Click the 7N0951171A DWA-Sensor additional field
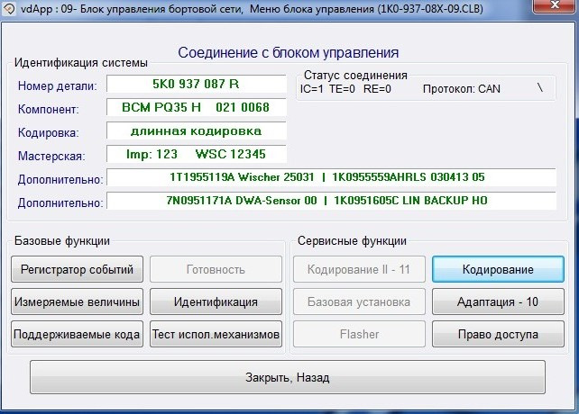579x414 pixels. click(x=331, y=201)
